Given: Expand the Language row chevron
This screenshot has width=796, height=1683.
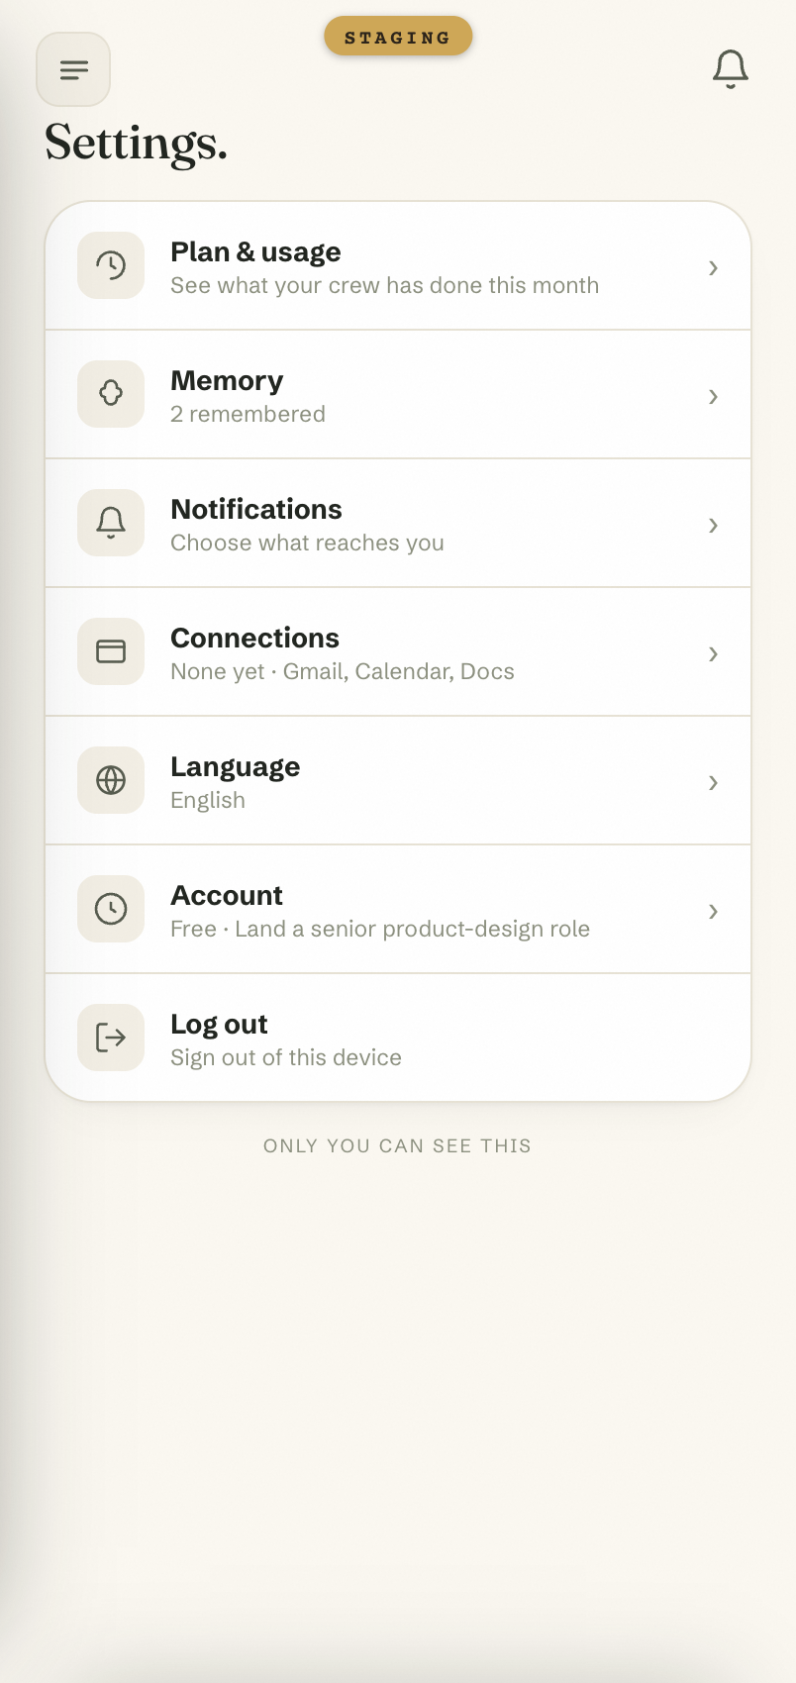Looking at the screenshot, I should (713, 783).
